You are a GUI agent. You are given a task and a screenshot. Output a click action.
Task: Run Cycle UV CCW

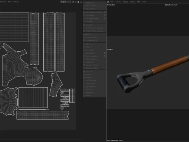(94, 80)
